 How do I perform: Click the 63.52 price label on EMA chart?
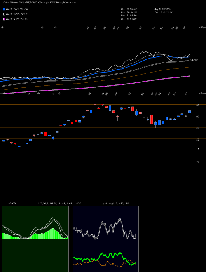pos(193,60)
